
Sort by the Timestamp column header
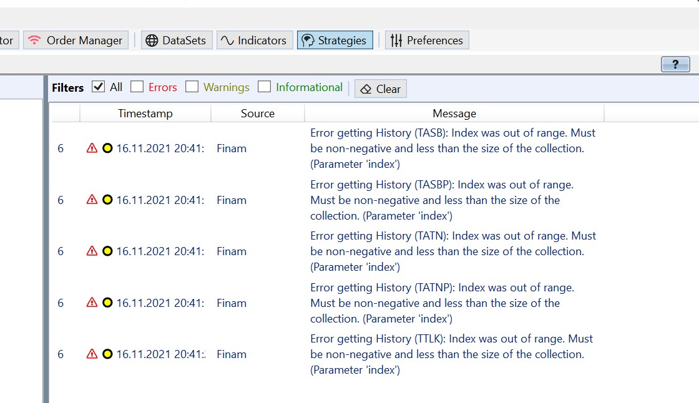145,113
